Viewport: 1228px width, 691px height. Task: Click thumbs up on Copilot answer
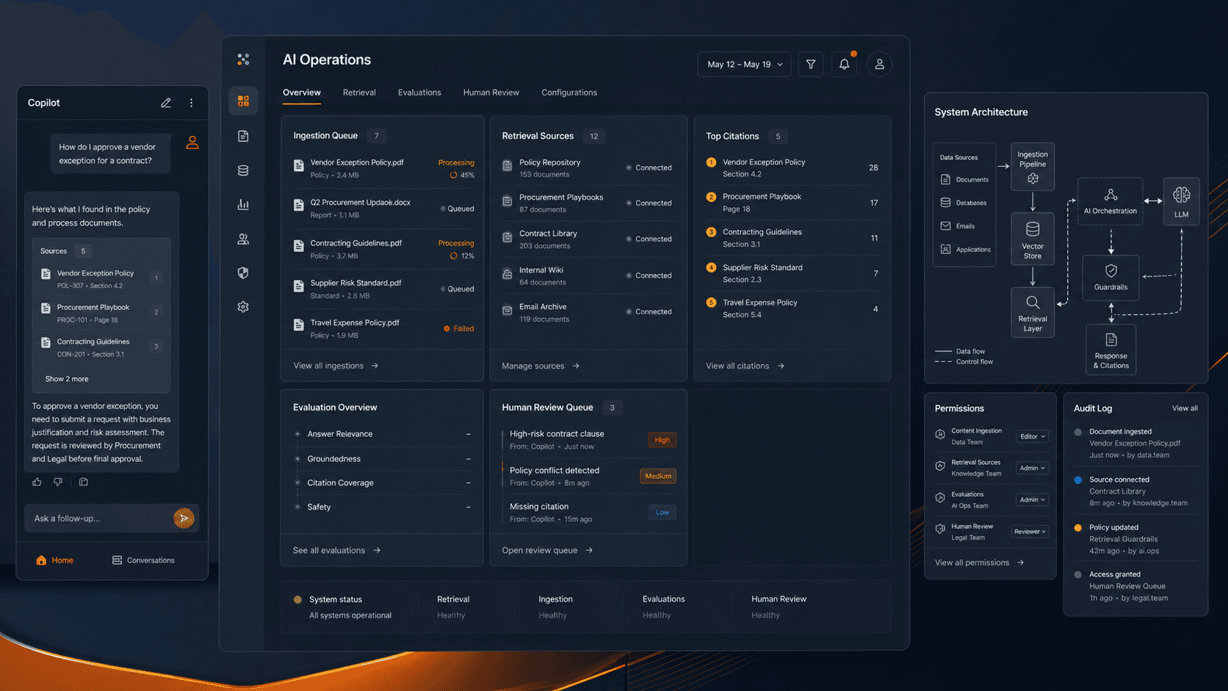[37, 482]
